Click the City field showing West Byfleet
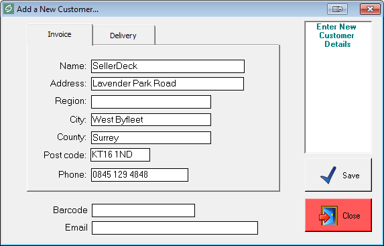Viewport: 384px width, 246px height. click(151, 119)
